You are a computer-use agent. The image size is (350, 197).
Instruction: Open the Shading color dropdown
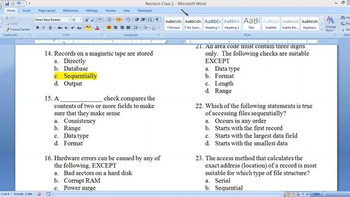point(149,28)
